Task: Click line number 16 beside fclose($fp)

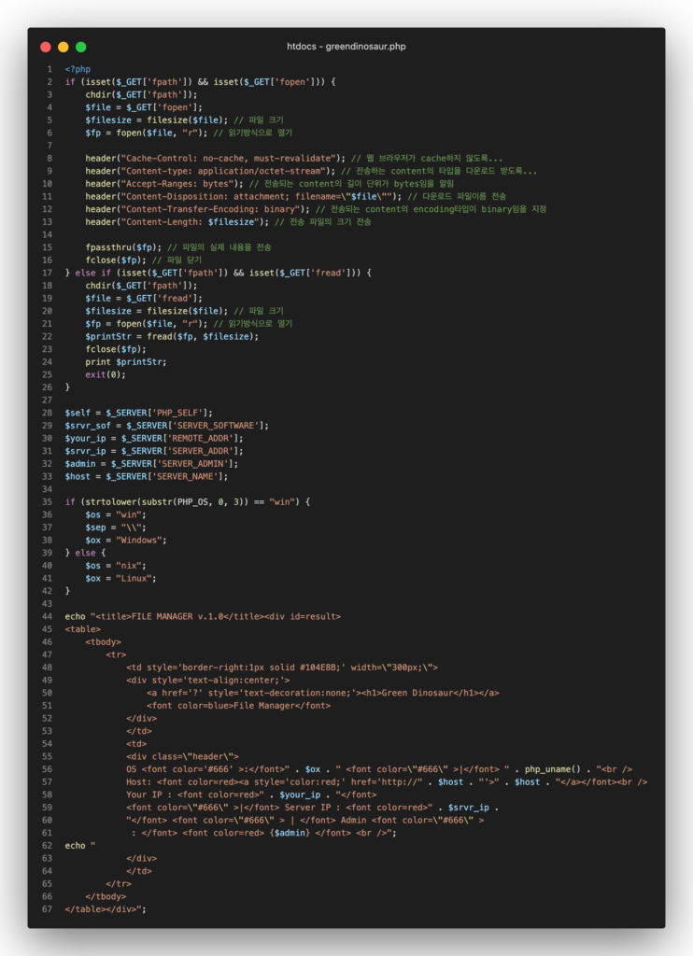Action: [47, 260]
